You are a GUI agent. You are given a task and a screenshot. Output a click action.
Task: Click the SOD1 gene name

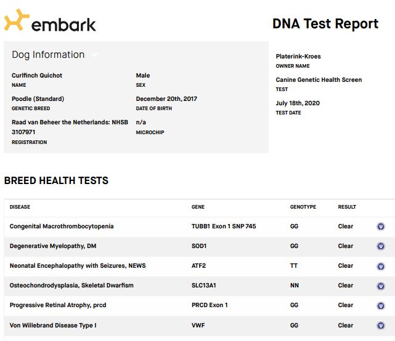point(200,246)
